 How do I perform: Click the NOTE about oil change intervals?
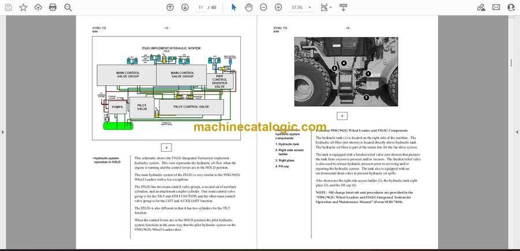point(364,197)
